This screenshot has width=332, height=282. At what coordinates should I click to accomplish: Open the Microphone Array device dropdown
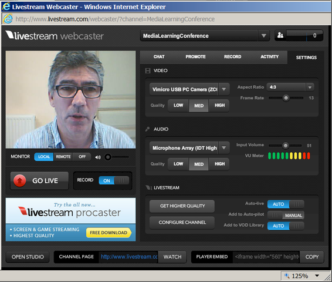(x=224, y=148)
